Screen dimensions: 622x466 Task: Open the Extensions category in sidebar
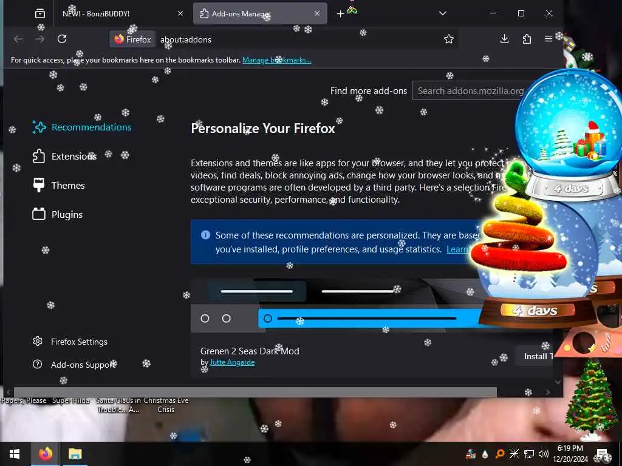click(x=64, y=156)
